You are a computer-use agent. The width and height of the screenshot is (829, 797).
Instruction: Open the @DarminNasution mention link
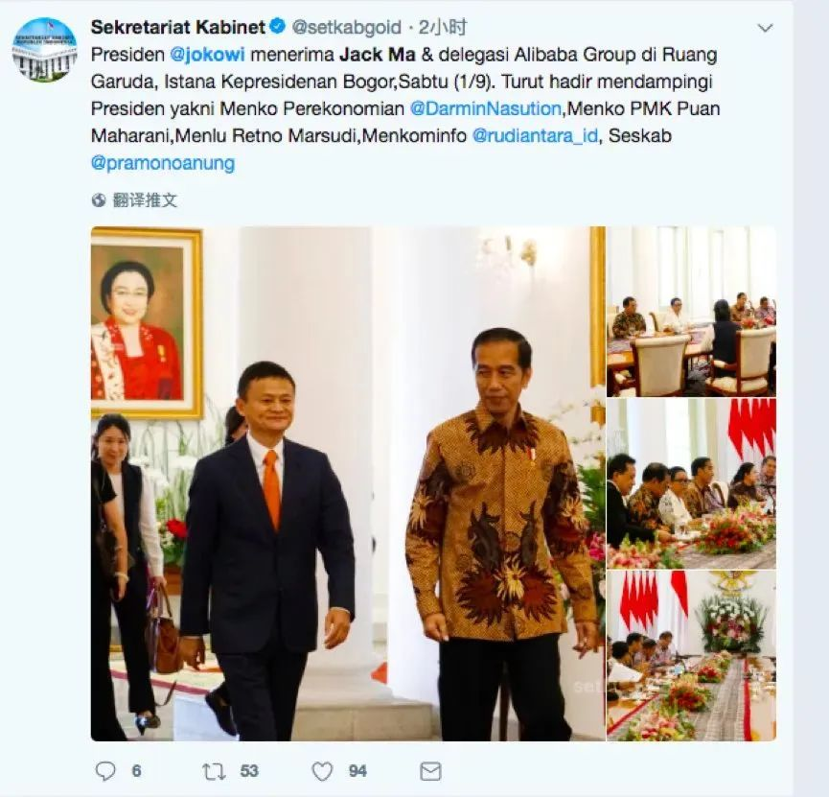[x=485, y=108]
